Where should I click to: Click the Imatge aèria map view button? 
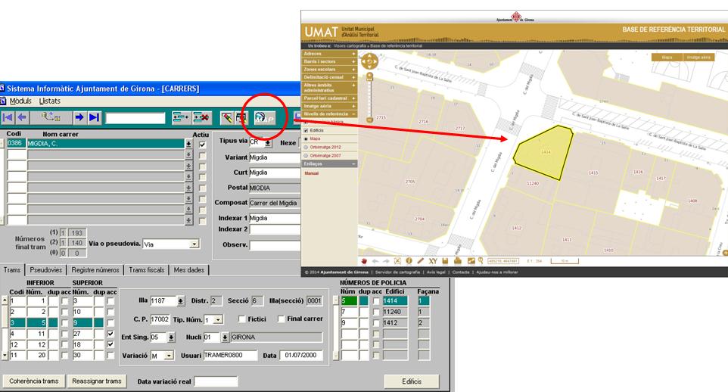click(698, 58)
